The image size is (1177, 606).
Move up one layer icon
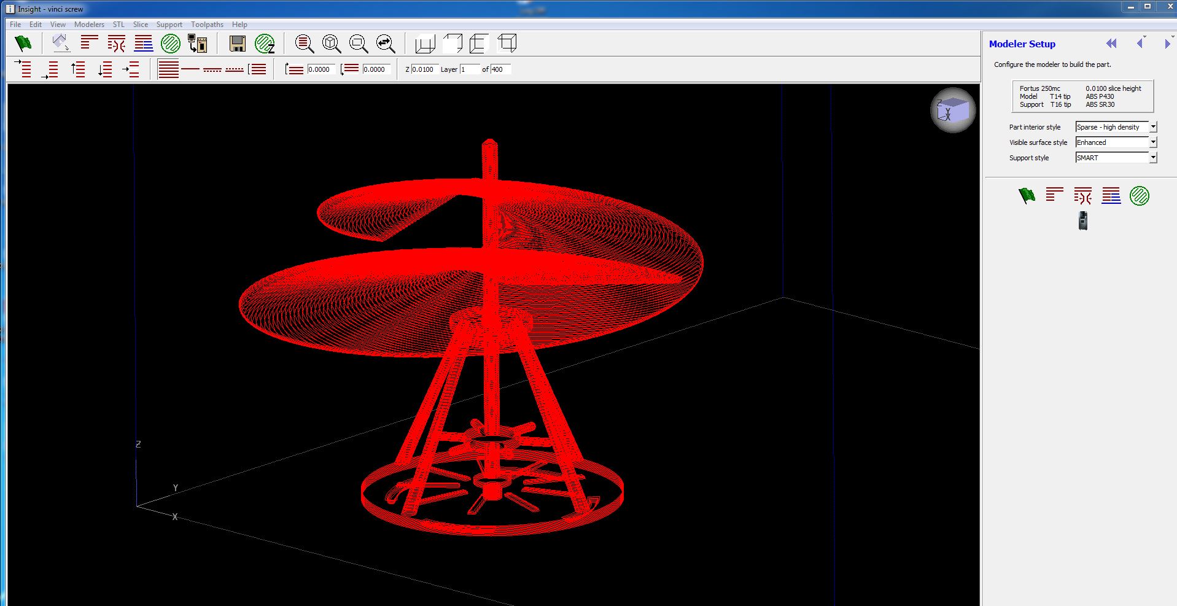point(78,69)
